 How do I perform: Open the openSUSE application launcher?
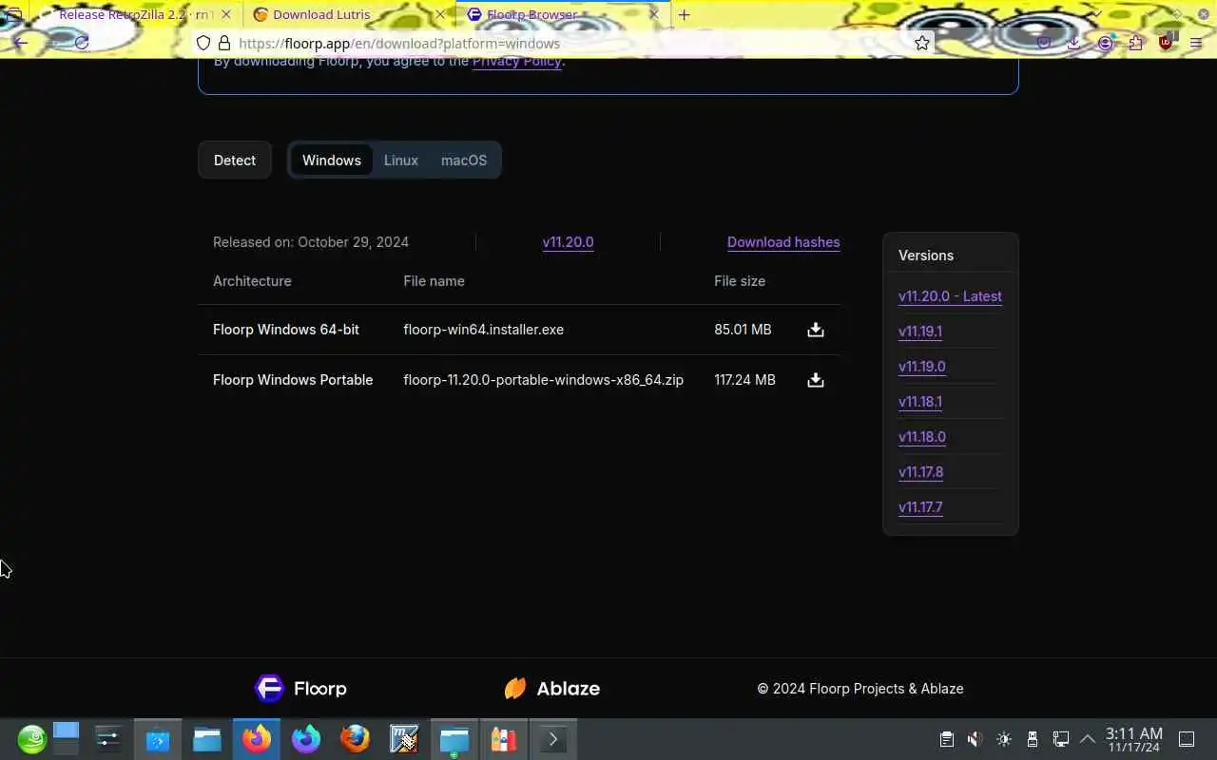pyautogui.click(x=31, y=739)
